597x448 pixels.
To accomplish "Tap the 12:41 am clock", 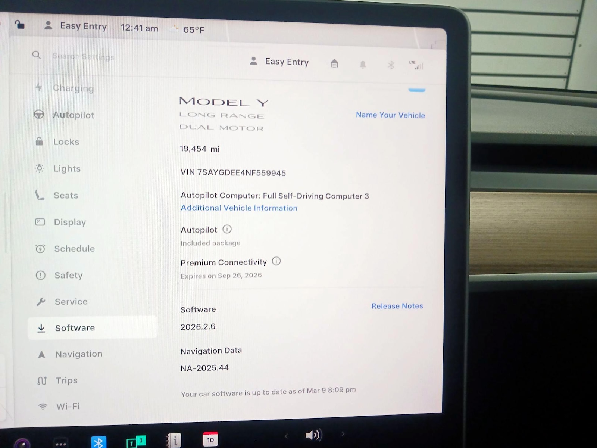I will (139, 28).
